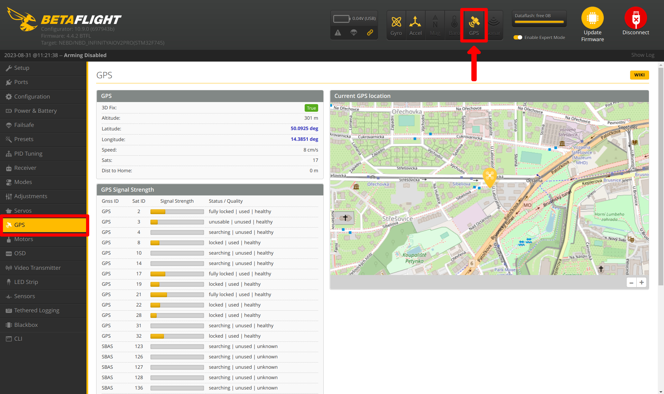Open the OSD tab
This screenshot has height=394, width=664.
point(43,253)
